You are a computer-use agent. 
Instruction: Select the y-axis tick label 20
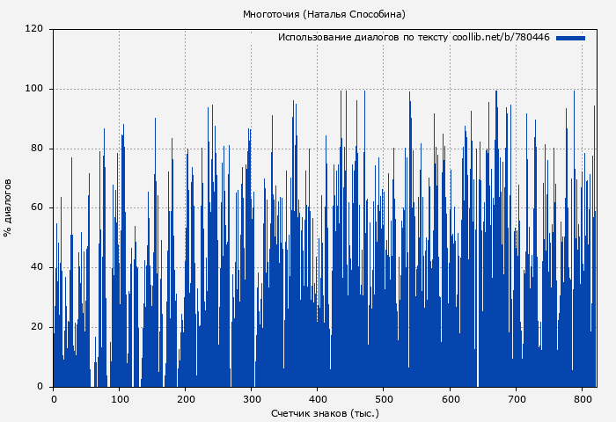click(x=37, y=327)
